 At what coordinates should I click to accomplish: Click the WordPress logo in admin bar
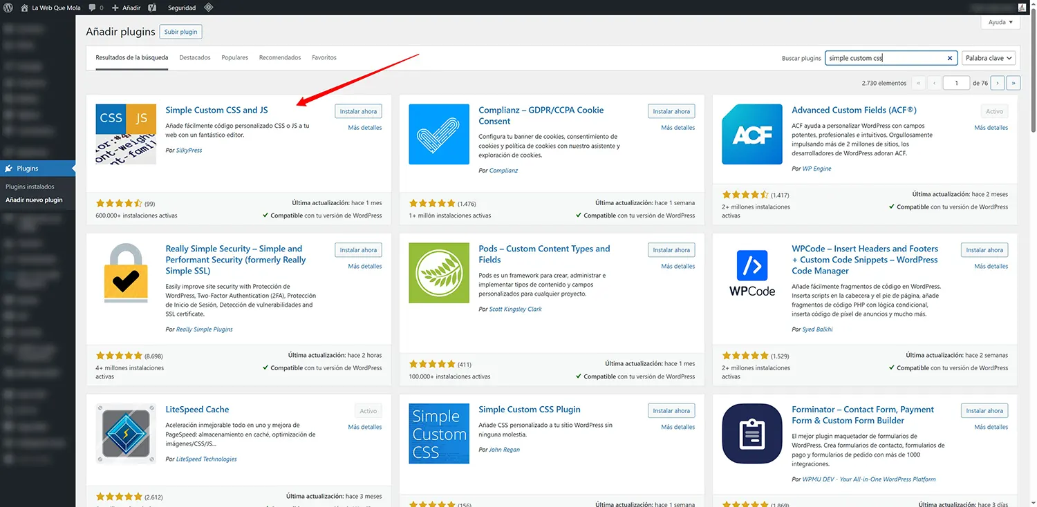click(x=9, y=8)
